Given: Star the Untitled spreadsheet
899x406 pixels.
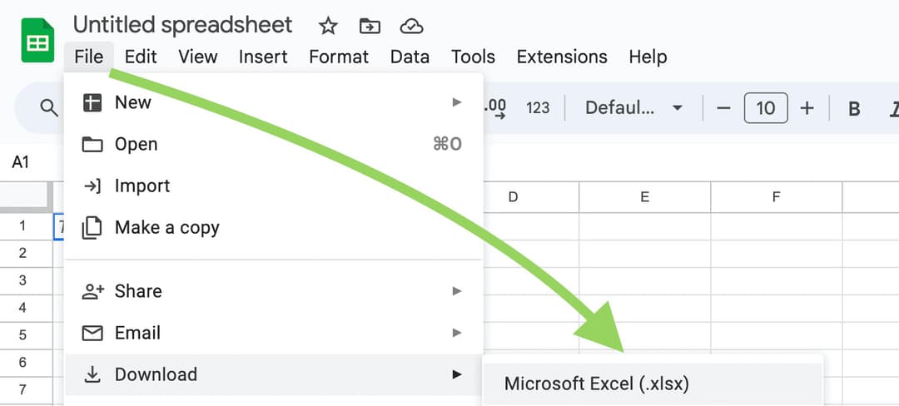Looking at the screenshot, I should [328, 26].
